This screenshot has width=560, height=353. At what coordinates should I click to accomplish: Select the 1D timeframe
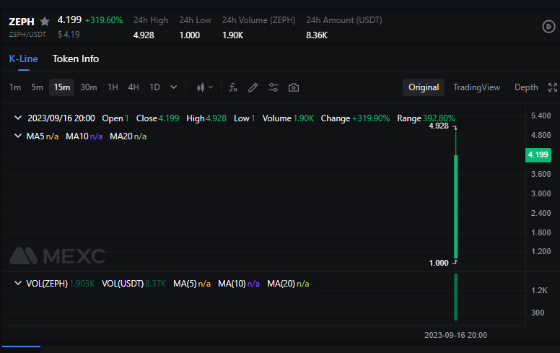(154, 87)
